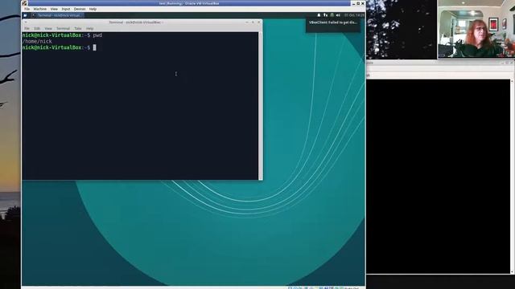Click the VirtualBox window icon in title bar
Image resolution: width=515 pixels, height=289 pixels.
(x=25, y=3)
